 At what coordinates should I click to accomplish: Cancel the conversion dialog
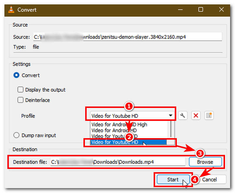tap(210, 180)
